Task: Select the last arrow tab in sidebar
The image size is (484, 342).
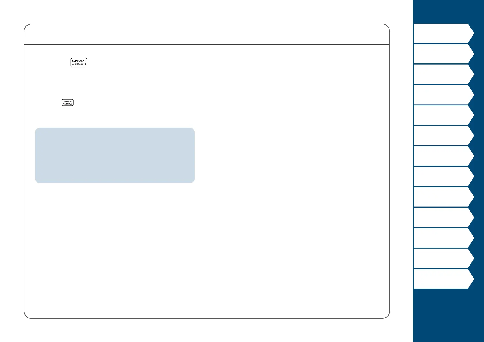Action: pos(443,279)
